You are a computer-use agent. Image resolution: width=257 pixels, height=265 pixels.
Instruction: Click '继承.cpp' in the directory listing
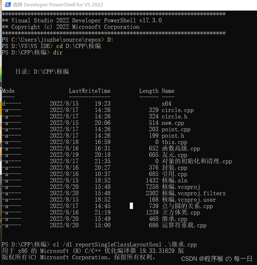click(174, 219)
